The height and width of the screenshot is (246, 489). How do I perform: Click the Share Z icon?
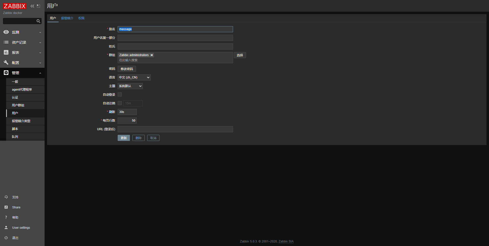(6, 207)
